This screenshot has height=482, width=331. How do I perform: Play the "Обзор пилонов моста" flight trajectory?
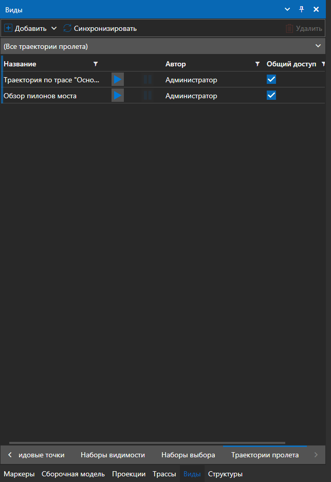click(x=118, y=95)
